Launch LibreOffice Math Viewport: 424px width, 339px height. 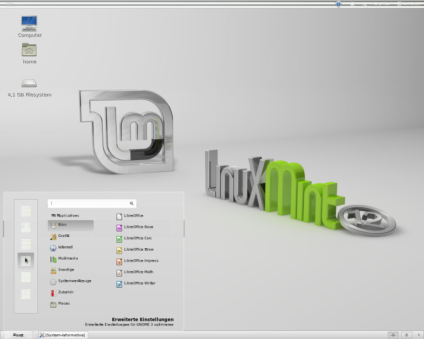tap(135, 273)
